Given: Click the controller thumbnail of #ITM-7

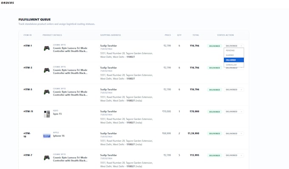Looking at the screenshot, I should (47, 158).
